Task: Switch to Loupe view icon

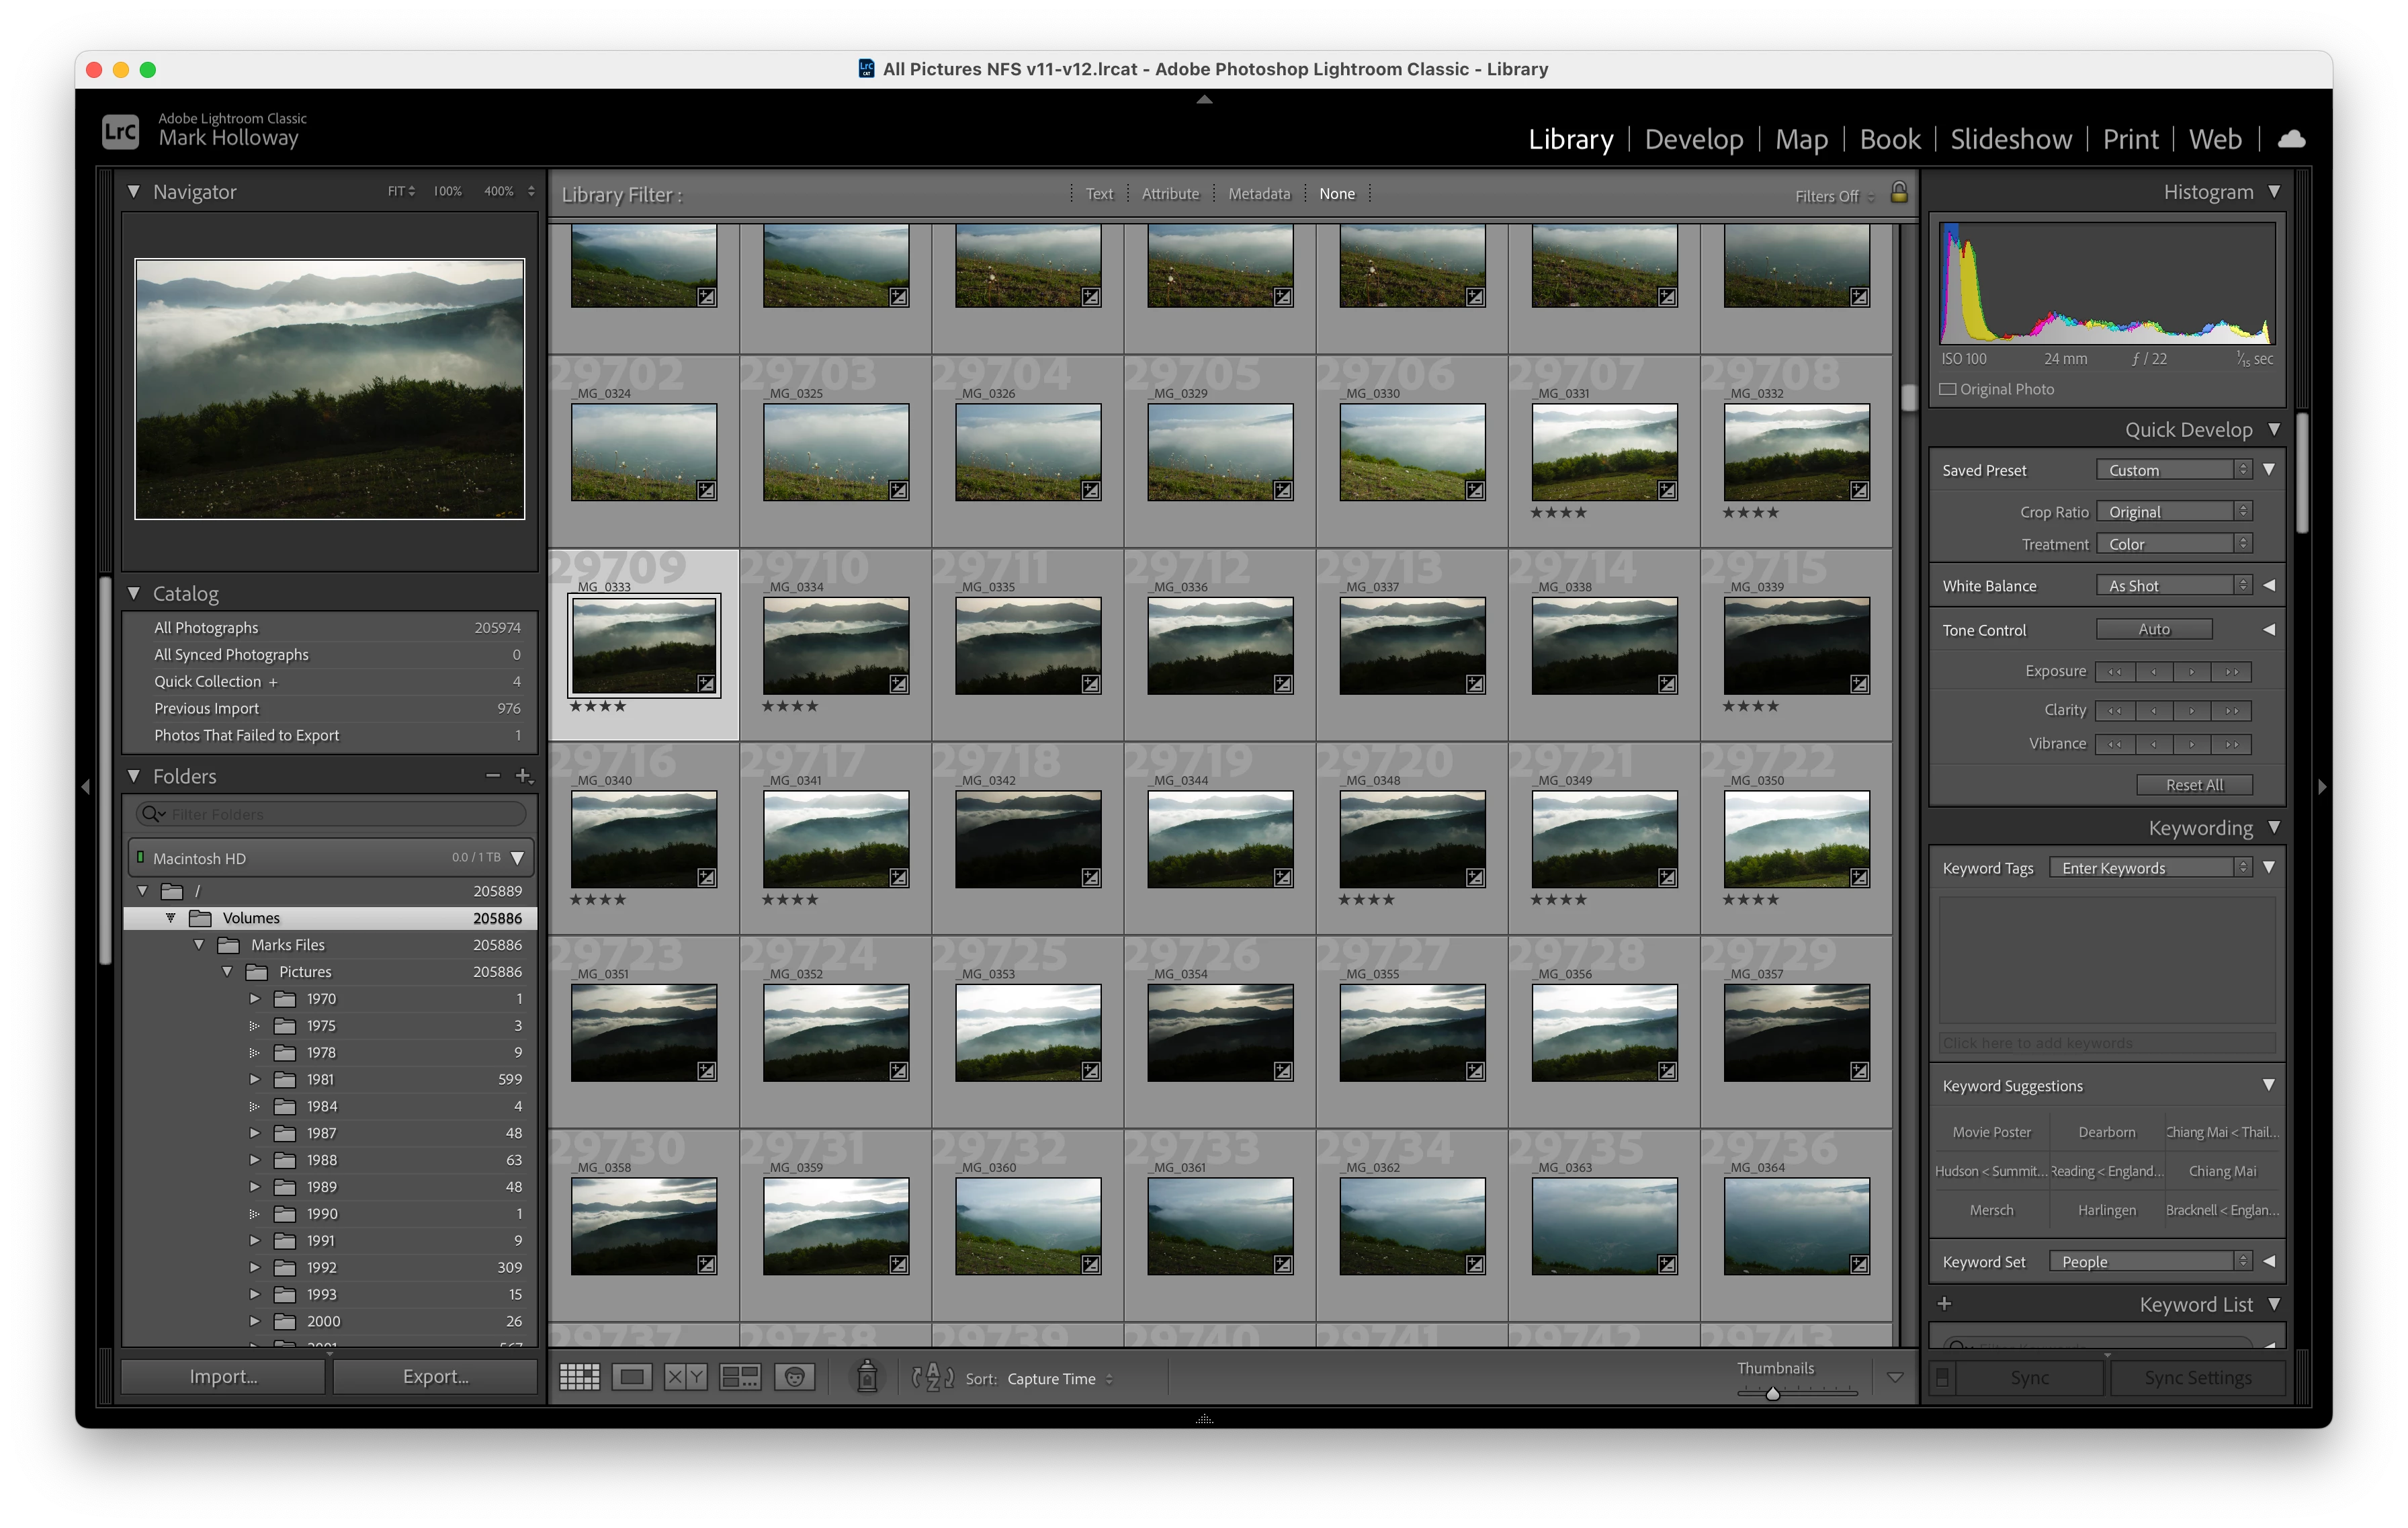Action: [632, 1377]
